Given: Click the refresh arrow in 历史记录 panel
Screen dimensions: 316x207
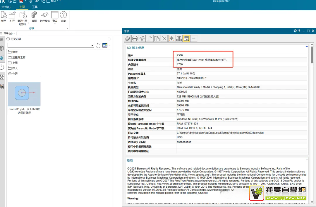Looking at the screenshot, I should pos(98,45).
